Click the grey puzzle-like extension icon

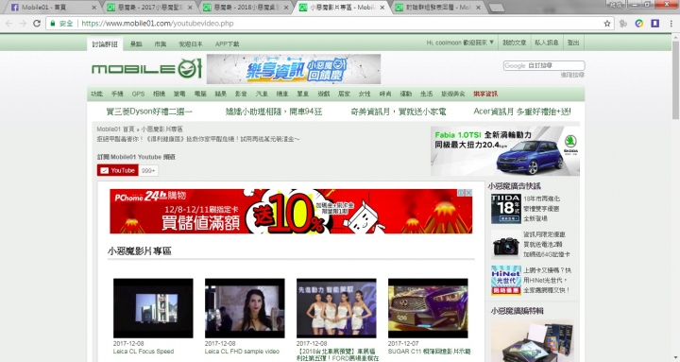(x=623, y=24)
